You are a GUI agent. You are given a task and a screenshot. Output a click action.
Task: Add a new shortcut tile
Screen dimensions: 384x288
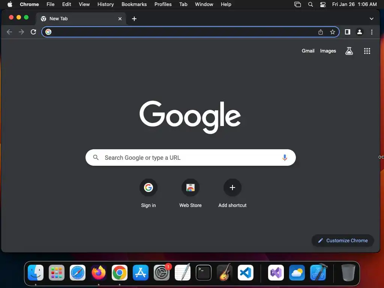tap(232, 193)
